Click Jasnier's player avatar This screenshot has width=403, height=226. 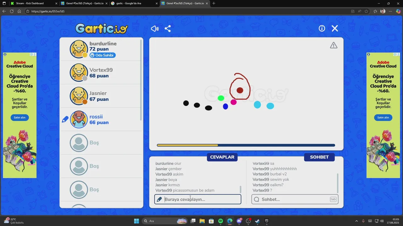(x=79, y=96)
